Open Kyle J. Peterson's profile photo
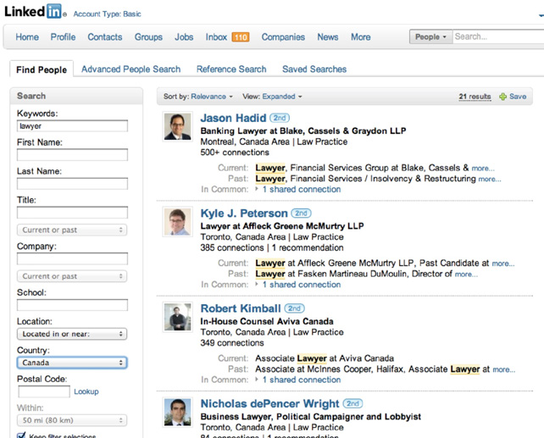Image resolution: width=544 pixels, height=438 pixels. (x=177, y=221)
